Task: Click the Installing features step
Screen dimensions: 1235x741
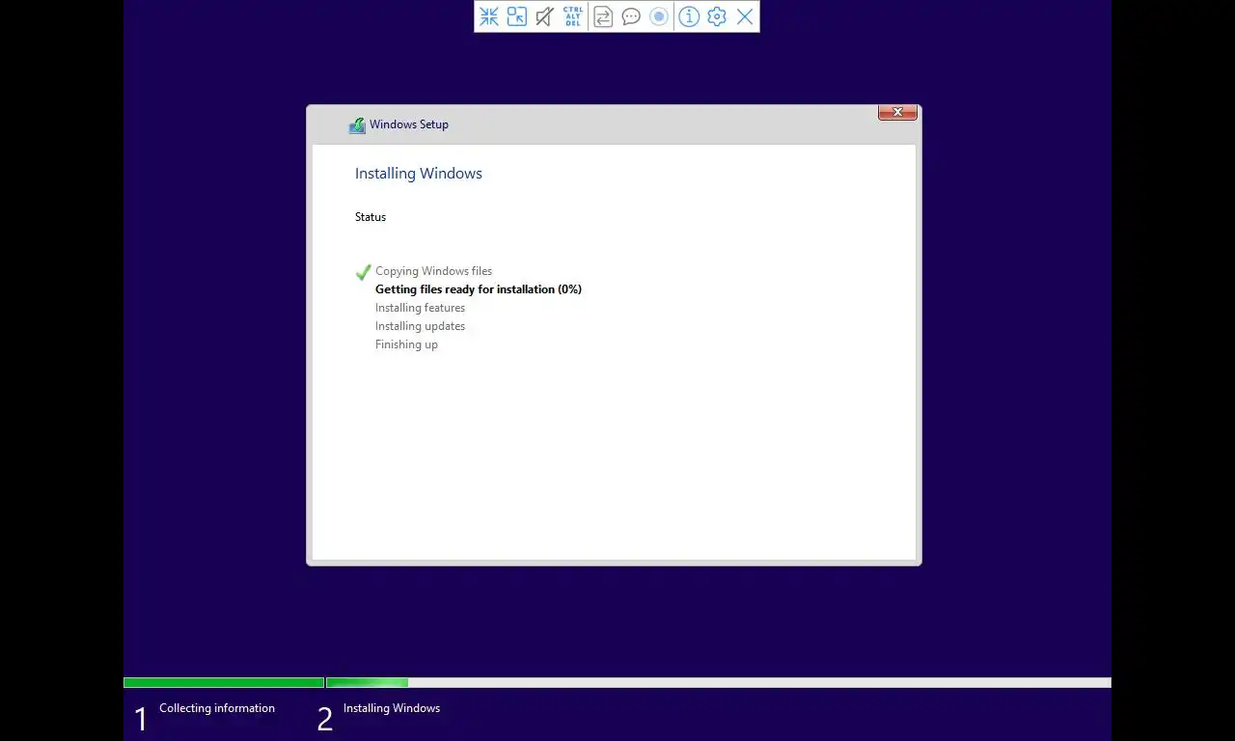Action: [420, 308]
